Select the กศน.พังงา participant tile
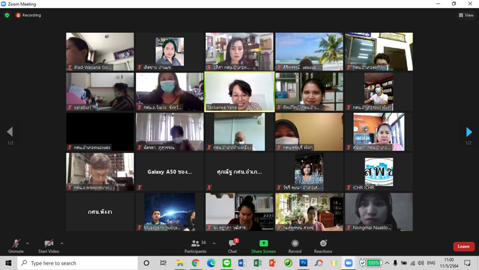The width and height of the screenshot is (479, 270). pyautogui.click(x=100, y=212)
